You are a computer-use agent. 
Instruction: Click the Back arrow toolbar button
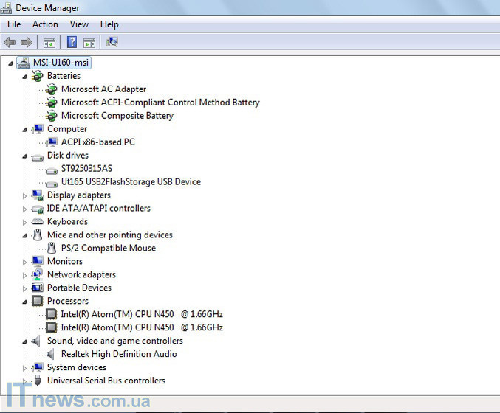click(10, 42)
